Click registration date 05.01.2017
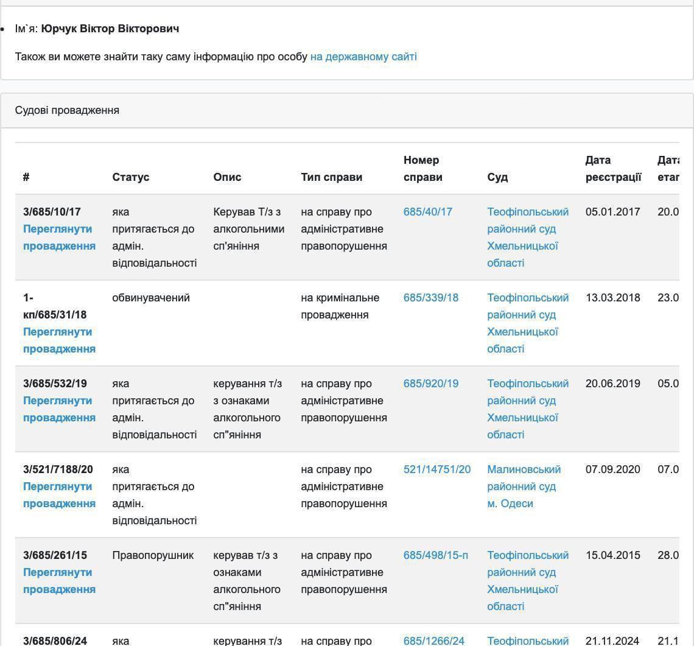694x646 pixels. pyautogui.click(x=612, y=212)
